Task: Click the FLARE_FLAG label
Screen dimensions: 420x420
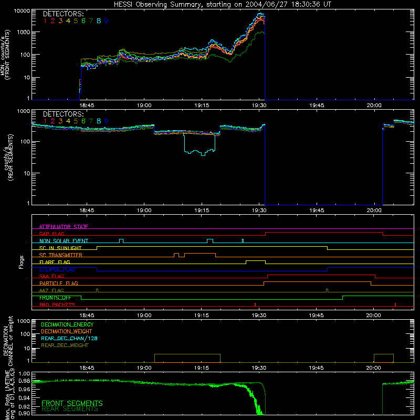Action: [55, 262]
